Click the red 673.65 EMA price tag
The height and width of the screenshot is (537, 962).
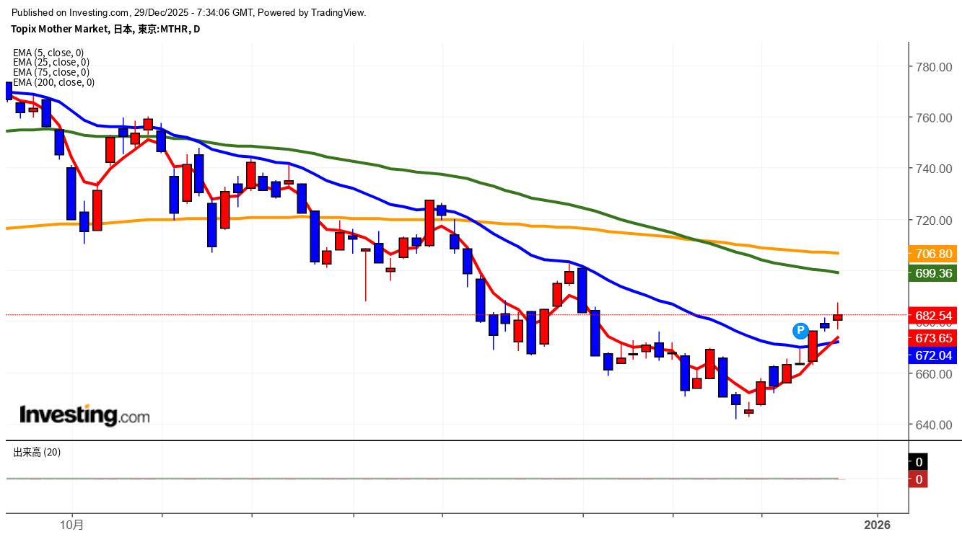(x=935, y=338)
